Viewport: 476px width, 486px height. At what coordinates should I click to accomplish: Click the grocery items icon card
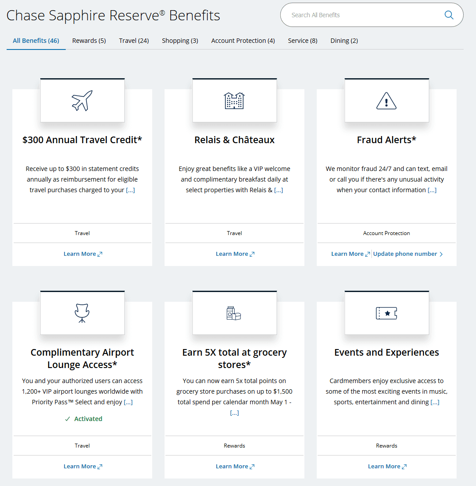(x=234, y=313)
